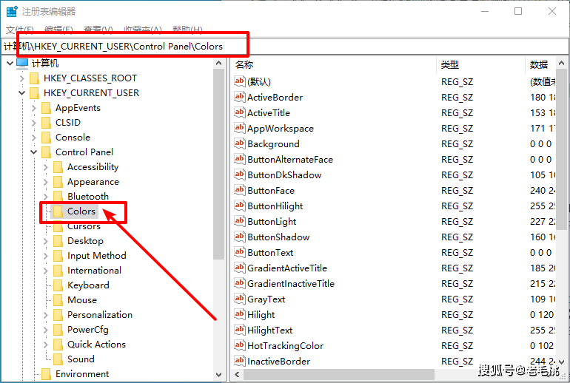
Task: Click the HKEY_CLASSES_ROOT folder icon
Action: (x=35, y=78)
